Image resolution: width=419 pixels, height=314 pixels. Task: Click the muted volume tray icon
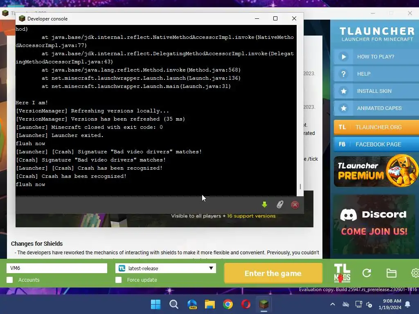coord(369,304)
